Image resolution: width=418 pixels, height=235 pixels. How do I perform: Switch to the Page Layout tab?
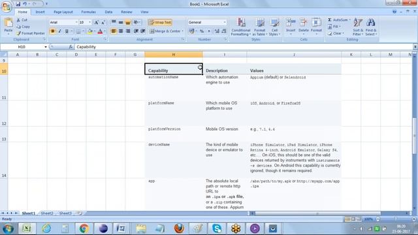[x=63, y=12]
